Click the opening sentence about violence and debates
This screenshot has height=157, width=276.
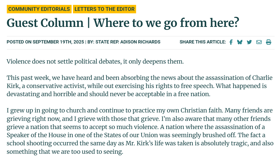click(x=95, y=61)
